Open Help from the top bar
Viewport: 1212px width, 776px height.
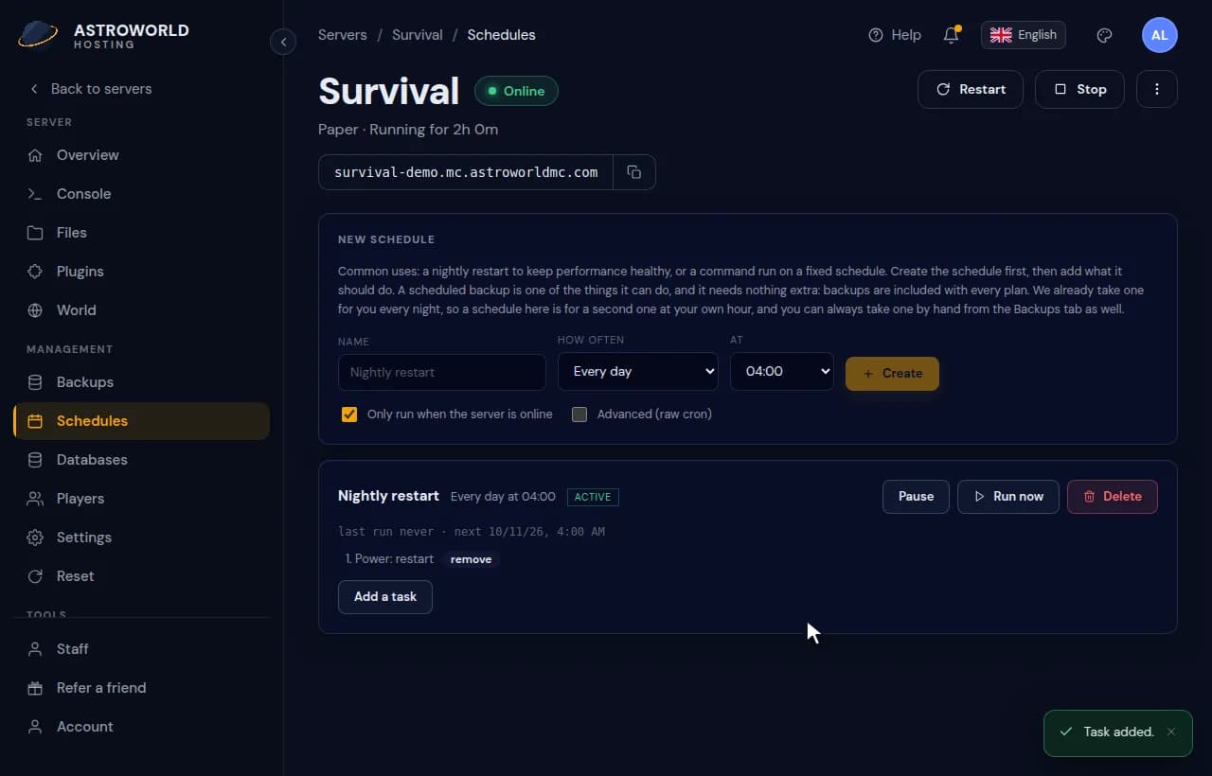[895, 35]
